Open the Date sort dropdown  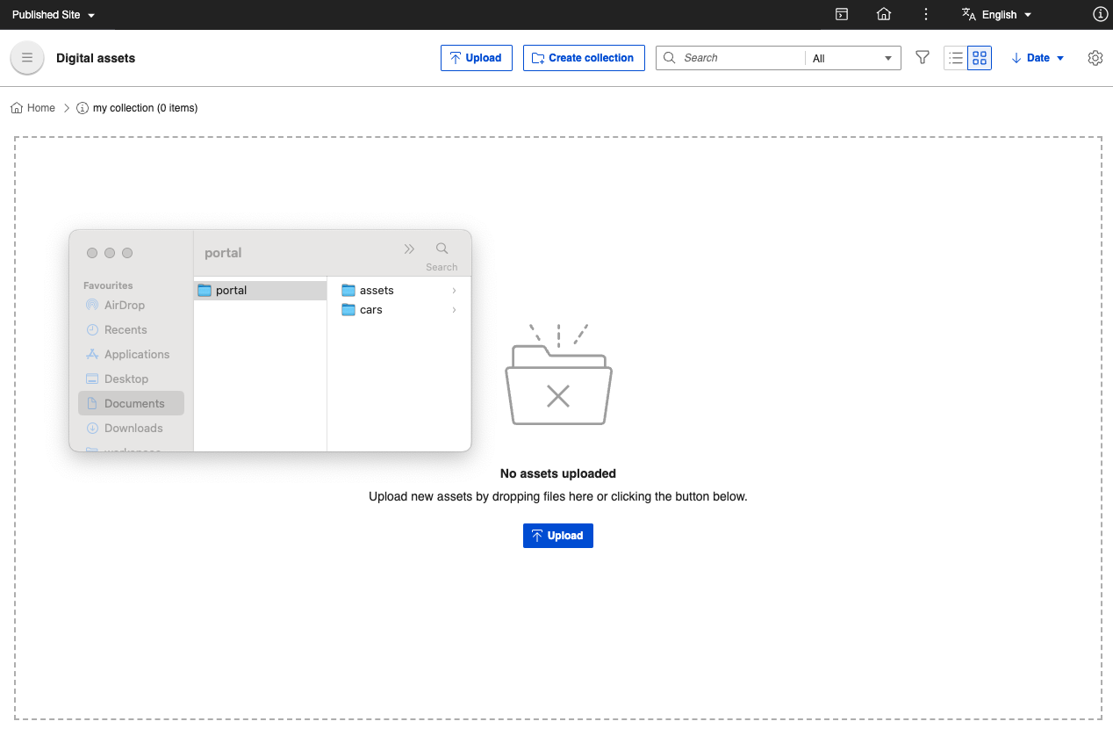(1038, 58)
